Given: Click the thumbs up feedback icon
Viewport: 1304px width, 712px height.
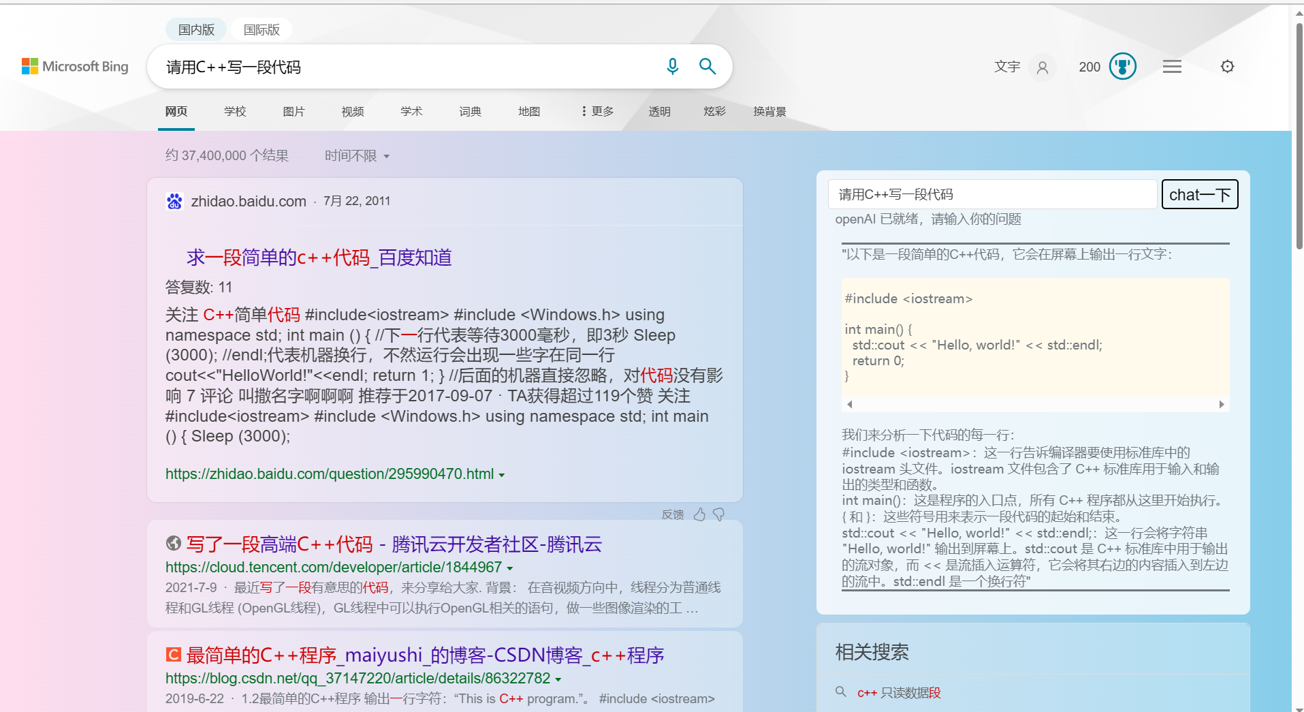Looking at the screenshot, I should click(699, 514).
